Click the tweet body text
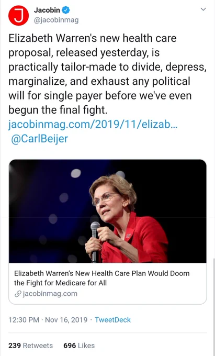 tap(108, 74)
